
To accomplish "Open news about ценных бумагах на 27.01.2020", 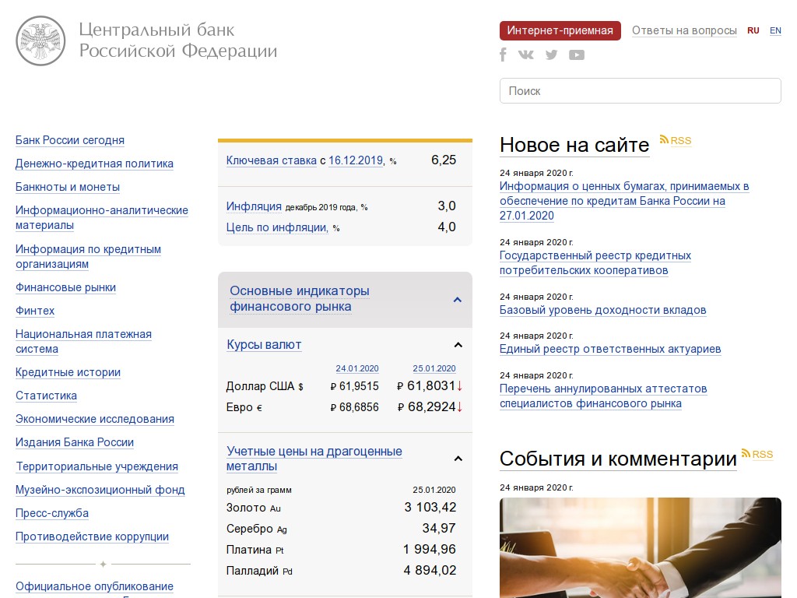I will (624, 201).
